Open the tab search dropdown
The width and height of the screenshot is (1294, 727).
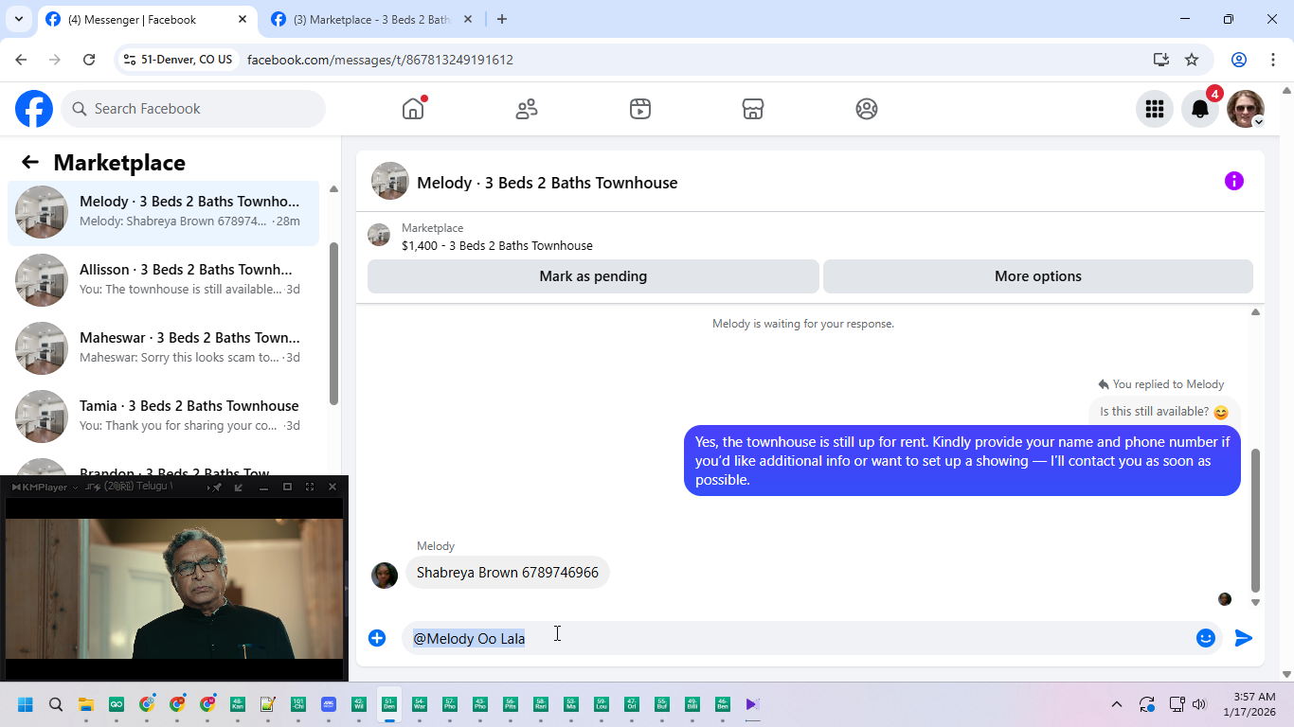click(18, 19)
